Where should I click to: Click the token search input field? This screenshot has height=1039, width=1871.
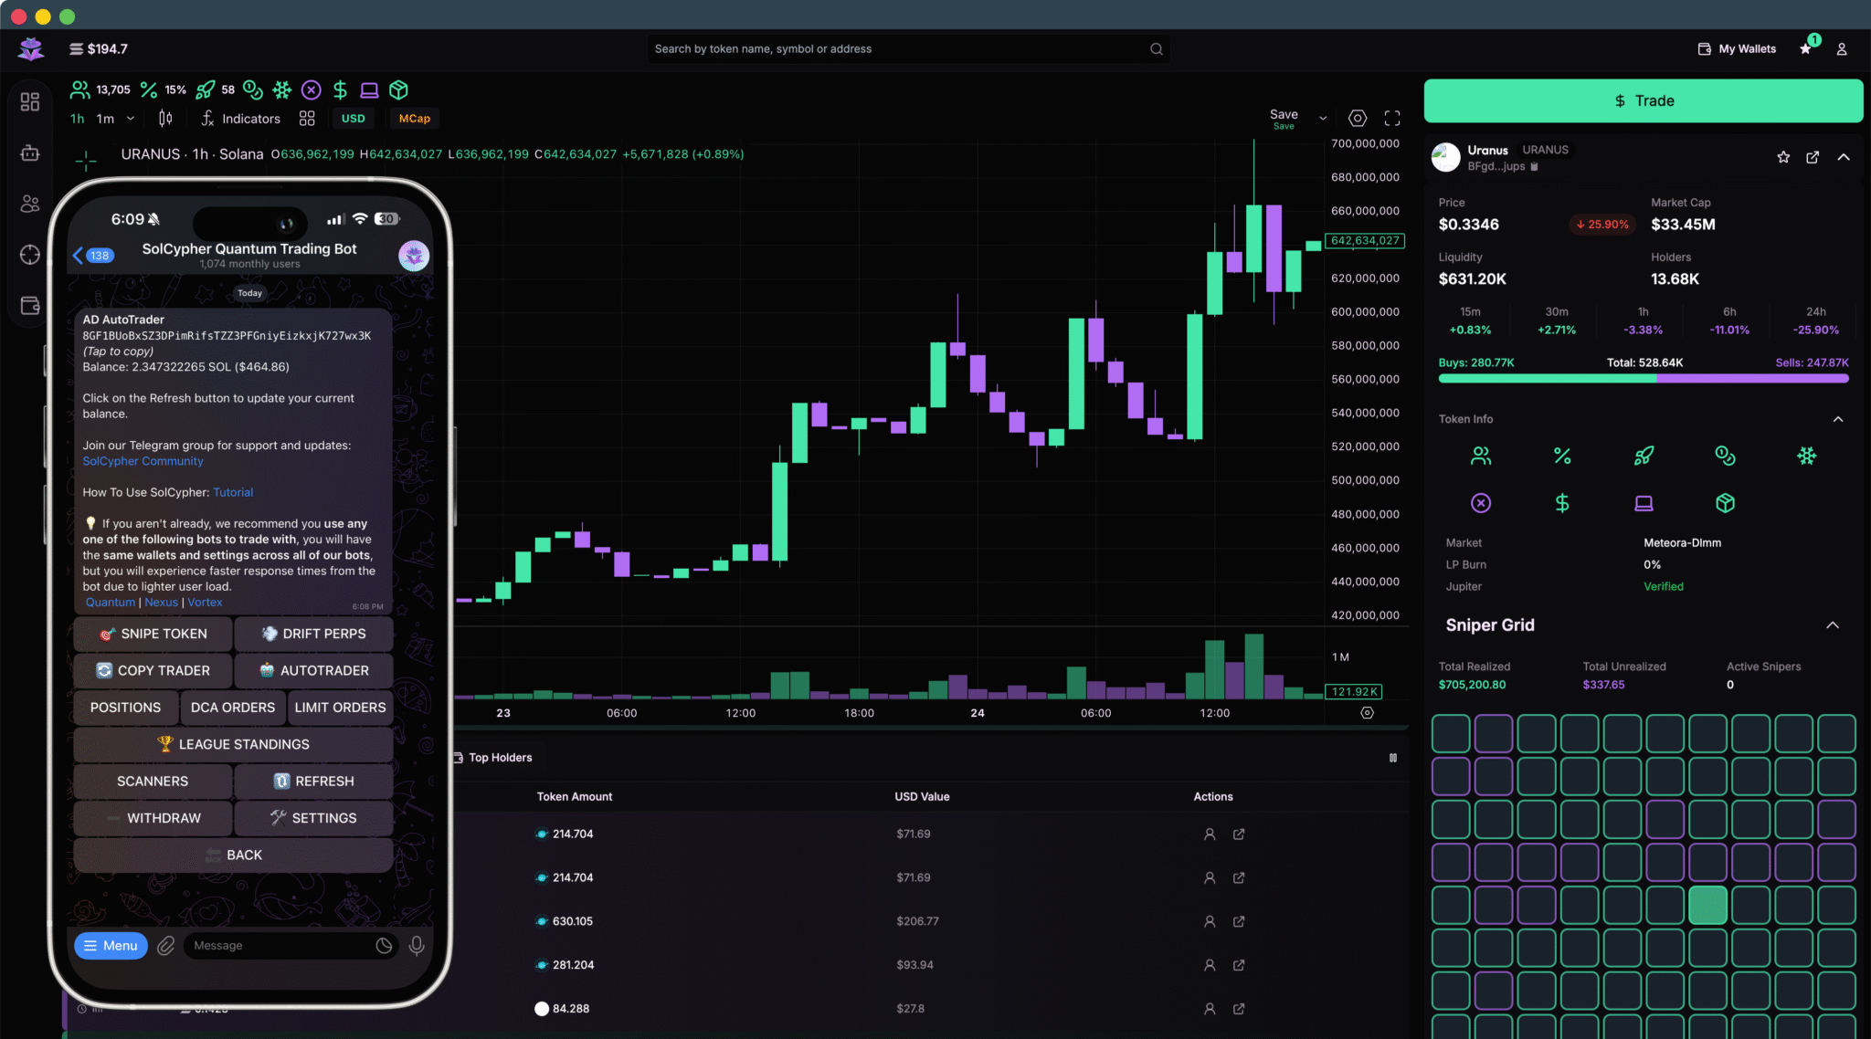point(904,48)
